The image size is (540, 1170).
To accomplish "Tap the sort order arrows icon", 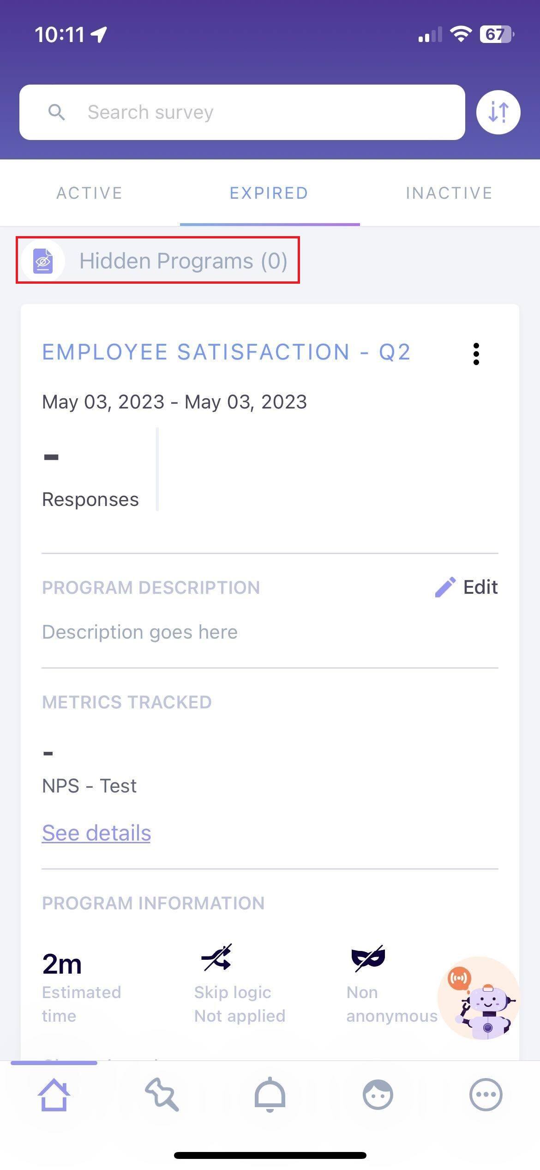I will tap(498, 112).
